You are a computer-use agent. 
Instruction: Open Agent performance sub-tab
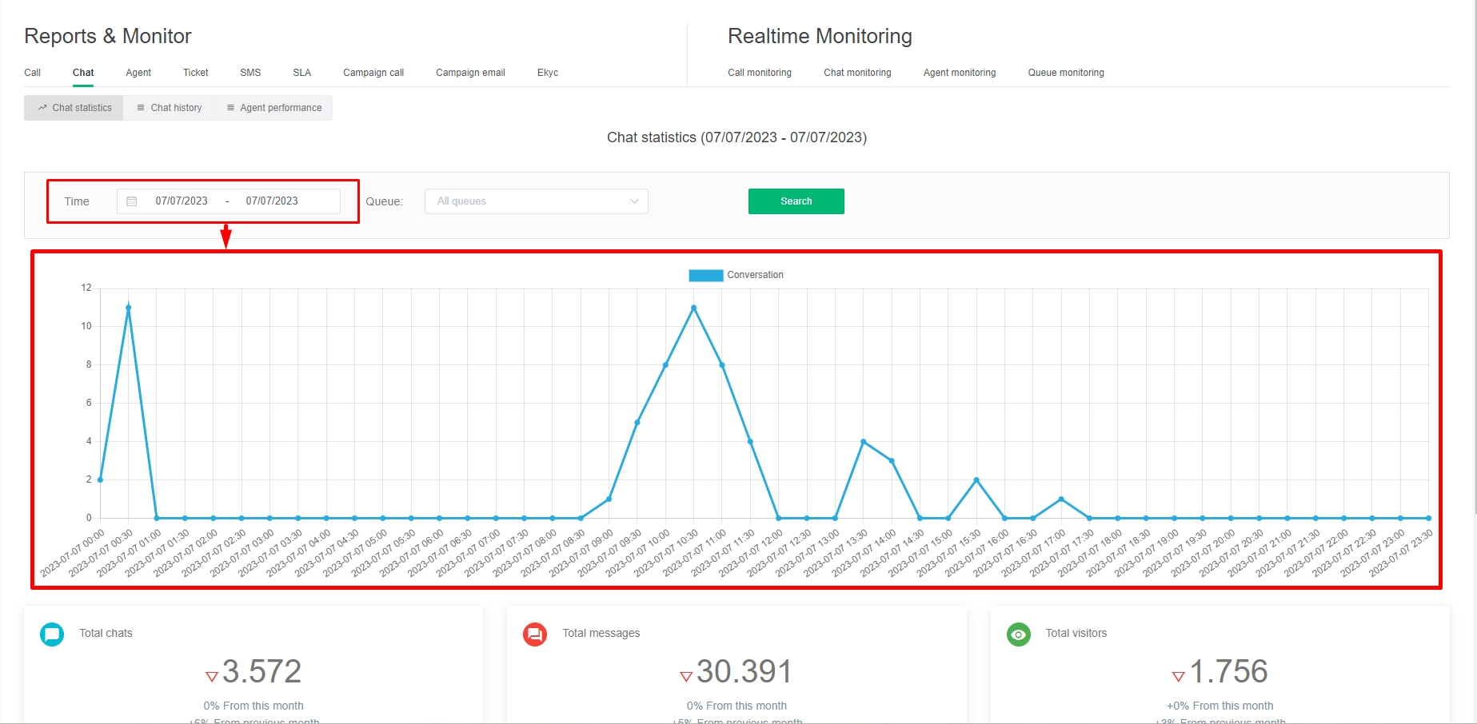pyautogui.click(x=273, y=108)
